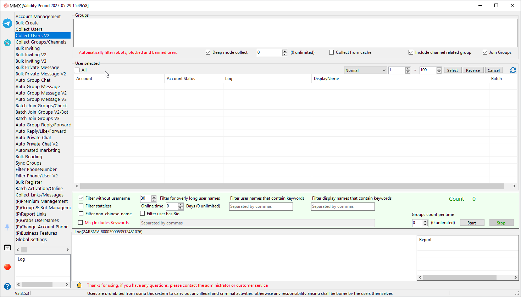Open Account Management in the sidebar
Screen dimensions: 521x297
click(x=38, y=16)
